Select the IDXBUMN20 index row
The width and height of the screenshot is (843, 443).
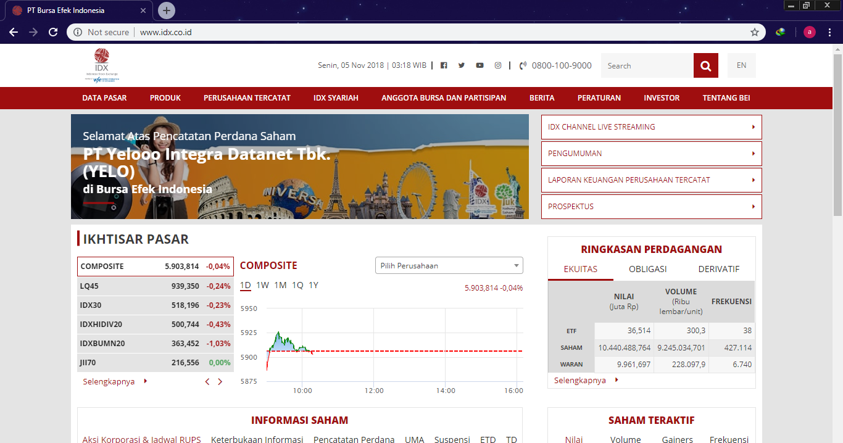click(x=156, y=344)
